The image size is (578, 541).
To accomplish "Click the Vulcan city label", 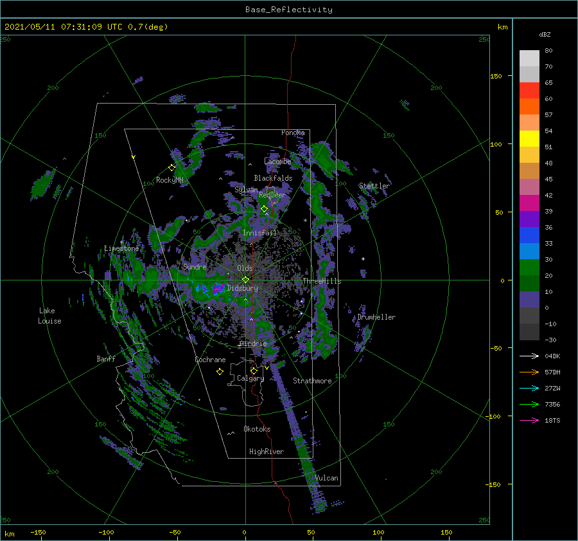I will coord(327,478).
